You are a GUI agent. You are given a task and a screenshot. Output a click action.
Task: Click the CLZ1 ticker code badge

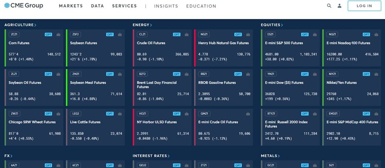[142, 34]
